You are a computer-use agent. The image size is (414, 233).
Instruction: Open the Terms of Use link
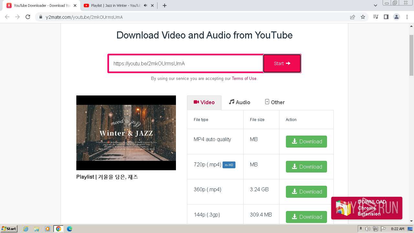[x=244, y=78]
